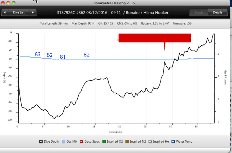Go to the next dive using right arrow
The image size is (232, 153).
[32, 13]
